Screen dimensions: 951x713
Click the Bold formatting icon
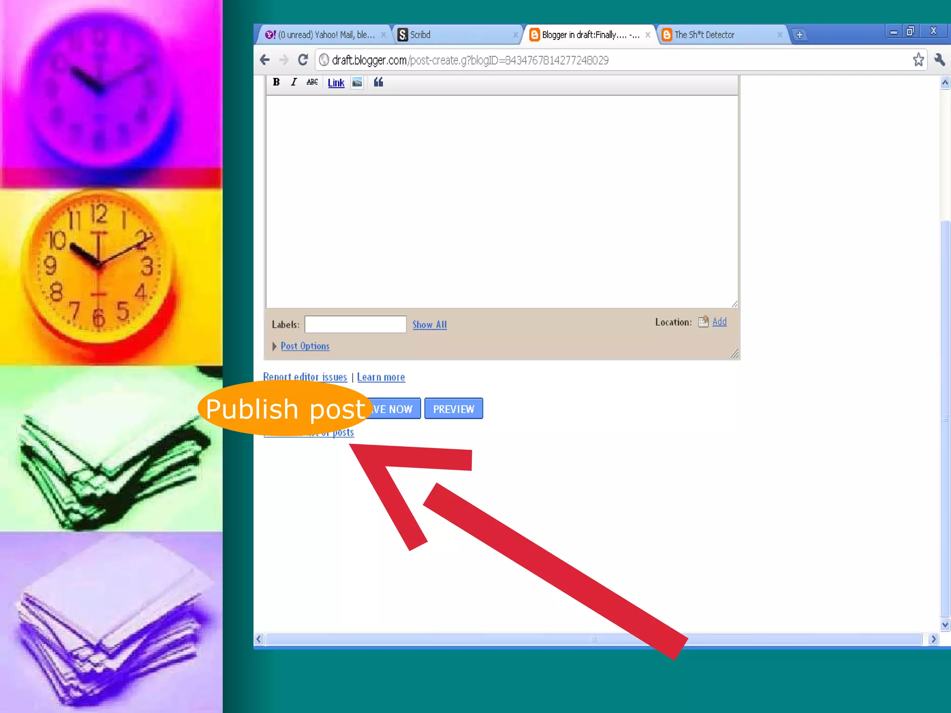tap(276, 82)
